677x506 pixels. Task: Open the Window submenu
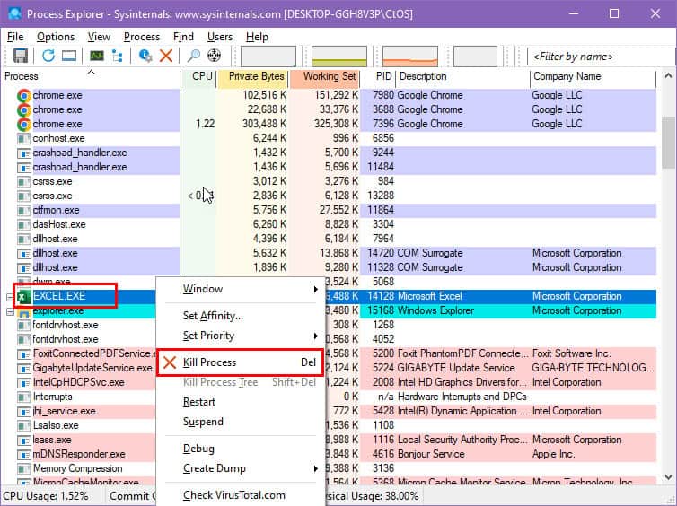click(240, 289)
